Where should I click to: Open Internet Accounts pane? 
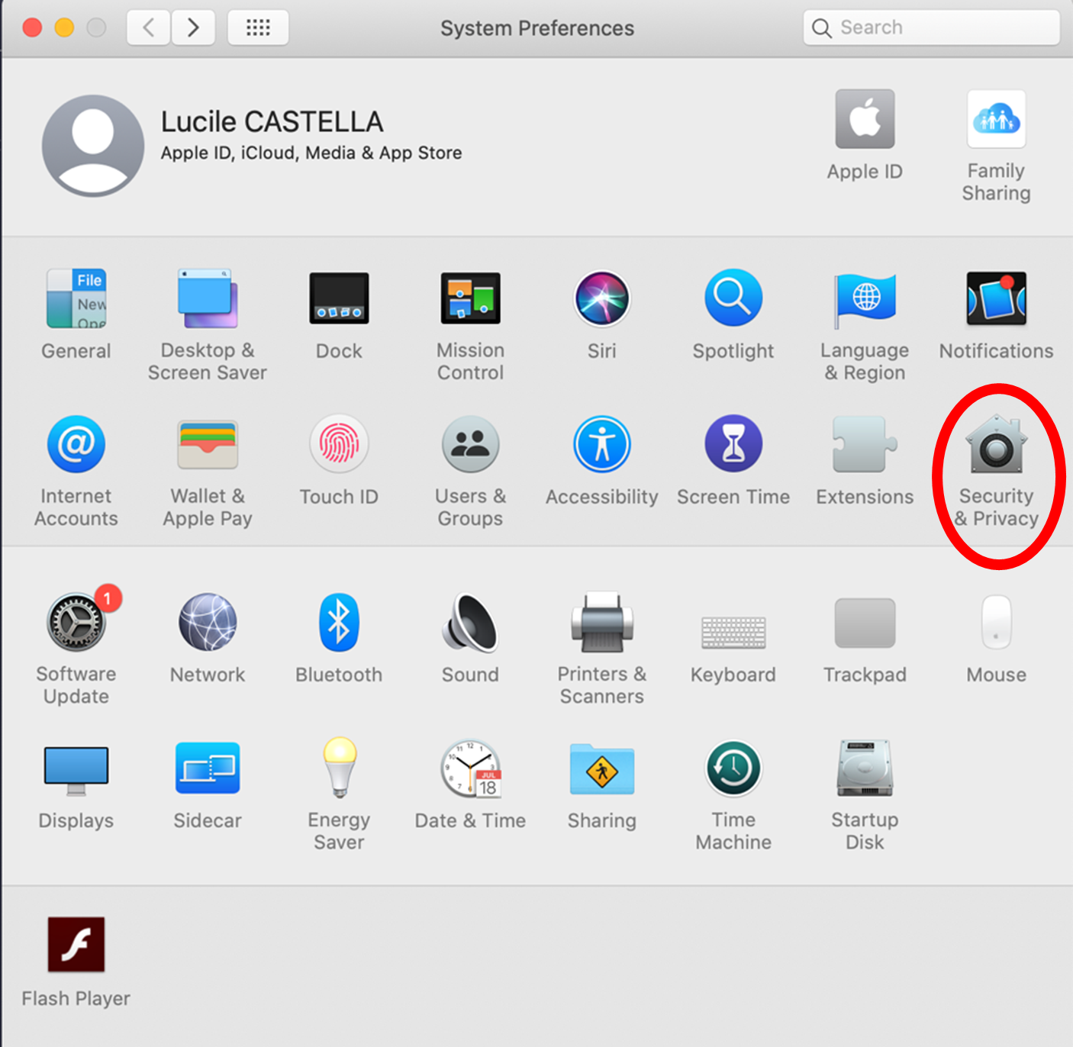pos(76,444)
